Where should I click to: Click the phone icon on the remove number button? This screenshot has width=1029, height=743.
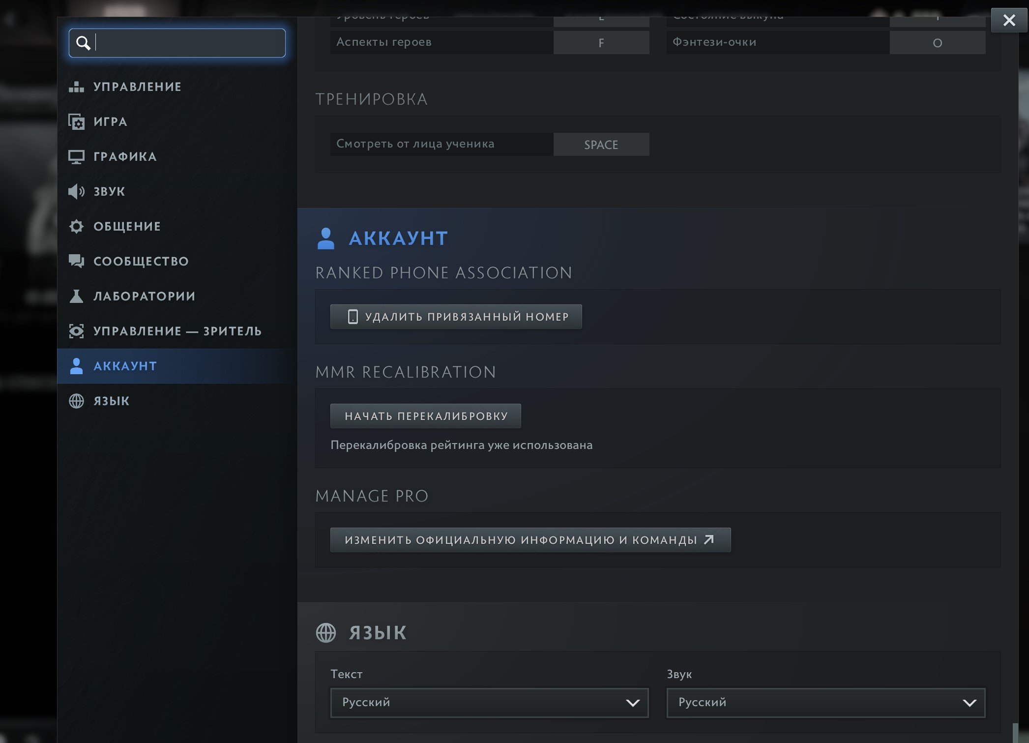[353, 317]
